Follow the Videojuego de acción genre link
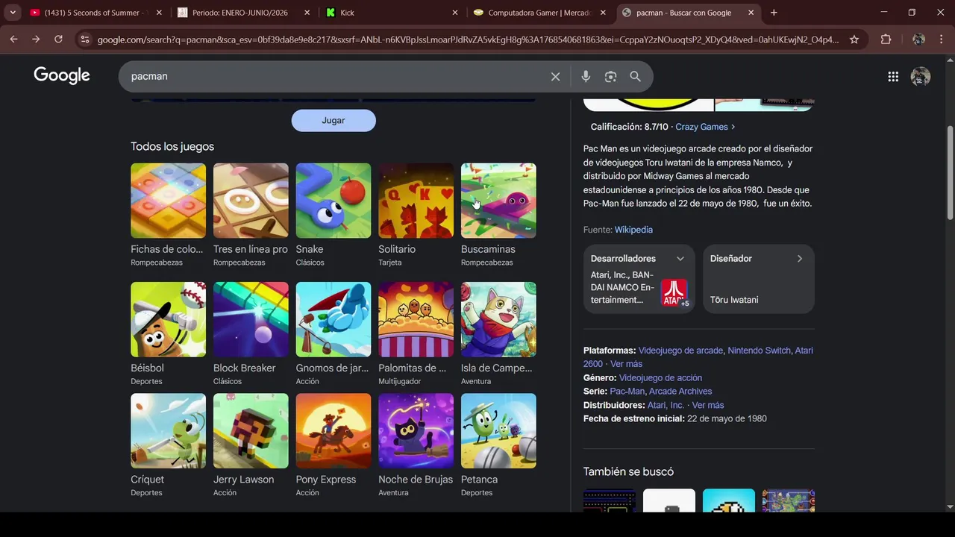The width and height of the screenshot is (955, 537). coord(660,378)
